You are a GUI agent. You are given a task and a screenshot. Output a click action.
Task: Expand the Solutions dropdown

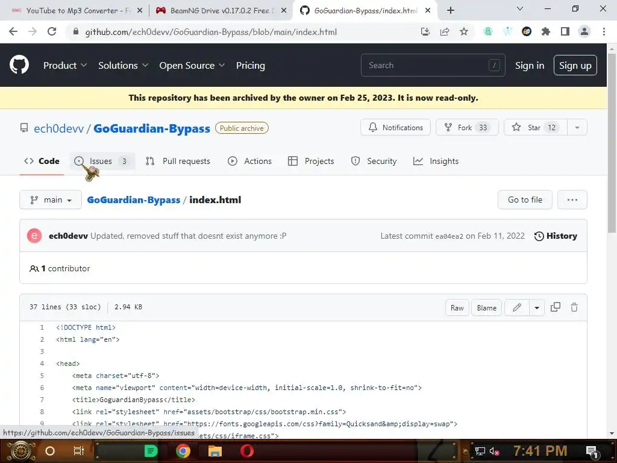[x=123, y=65]
